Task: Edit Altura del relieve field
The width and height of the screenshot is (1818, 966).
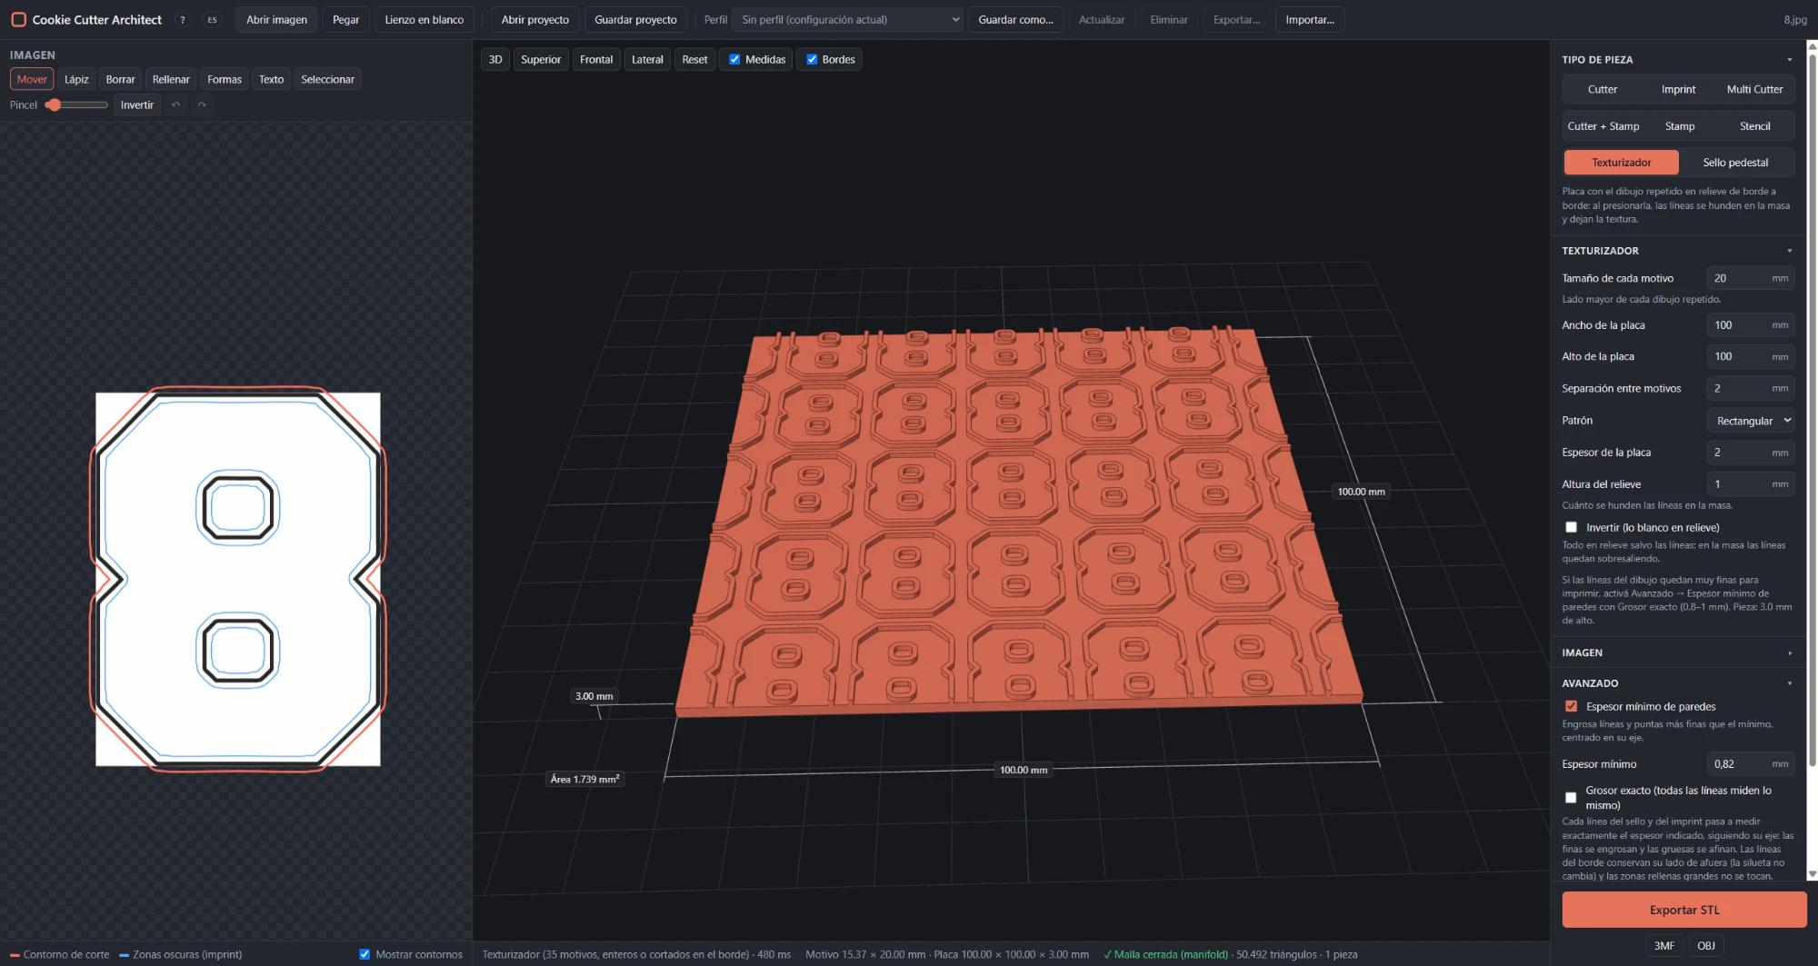Action: [1751, 484]
